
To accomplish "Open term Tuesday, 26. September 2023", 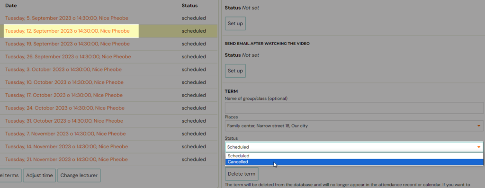I will [x=68, y=57].
